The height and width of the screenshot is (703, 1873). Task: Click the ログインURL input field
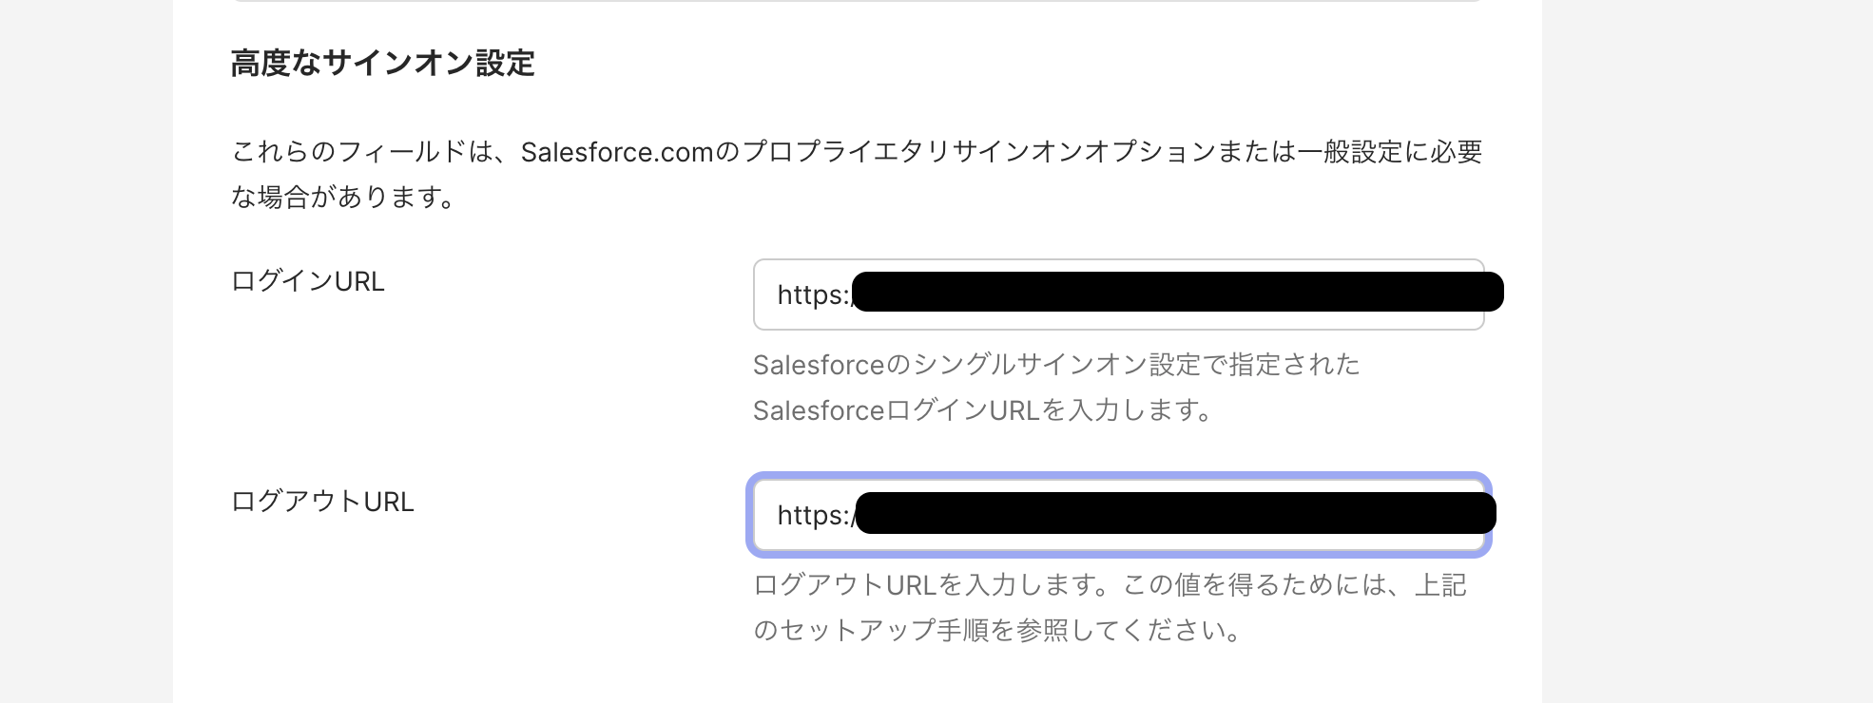[1117, 294]
